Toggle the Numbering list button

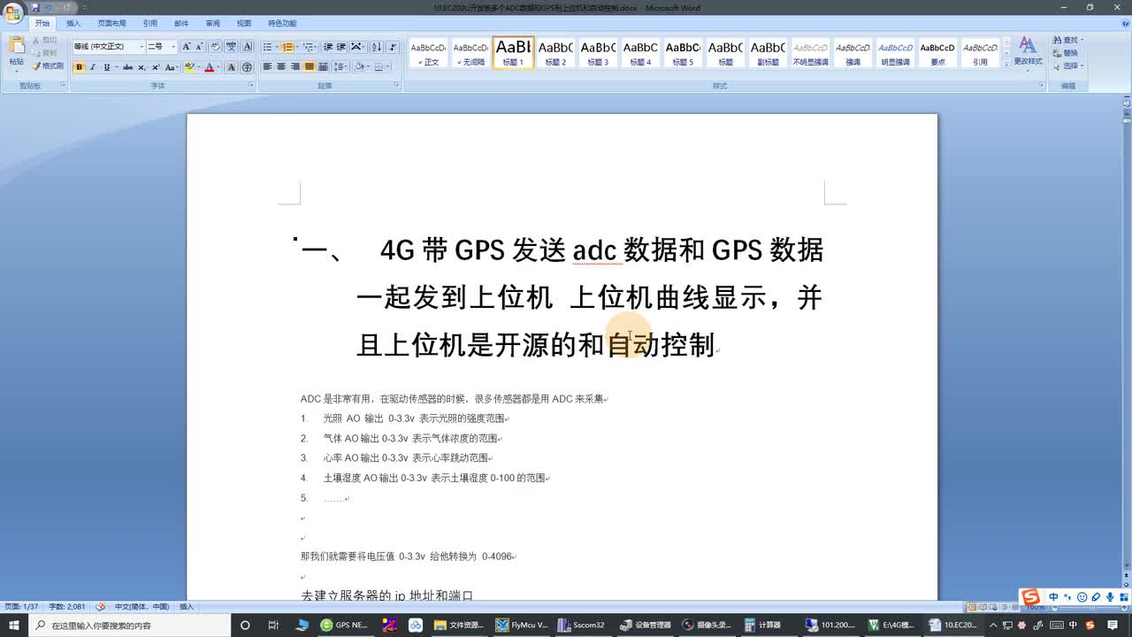(x=288, y=46)
